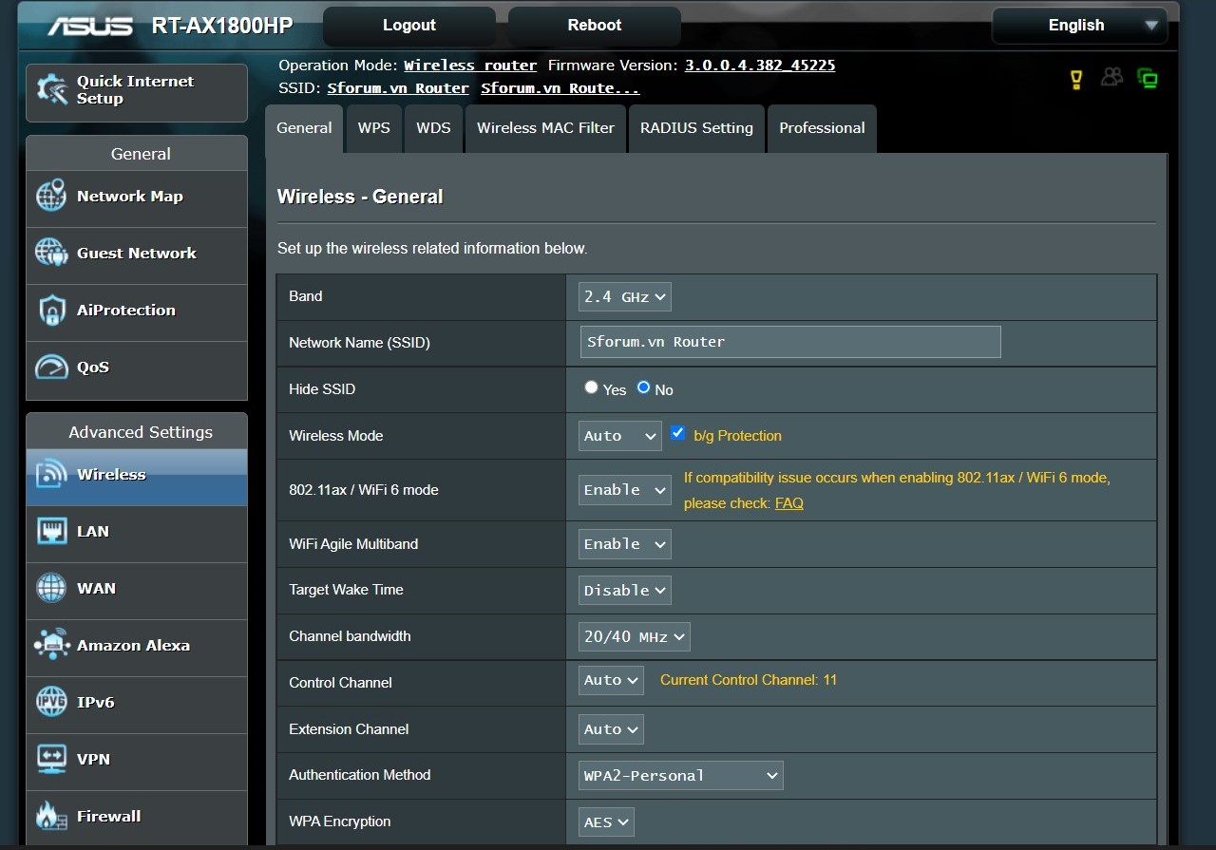
Task: Switch to the Wireless MAC Filter tab
Action: click(x=545, y=128)
